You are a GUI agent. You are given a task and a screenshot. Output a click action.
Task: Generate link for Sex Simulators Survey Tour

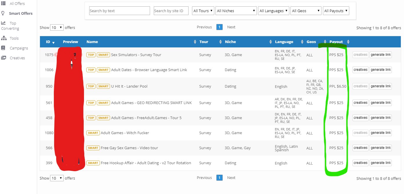pos(381,55)
